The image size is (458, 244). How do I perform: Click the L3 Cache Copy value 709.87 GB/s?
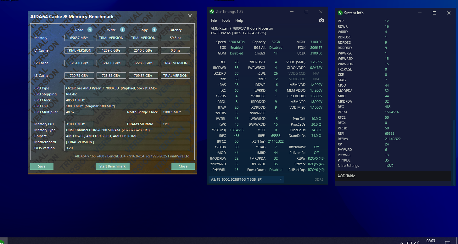click(143, 76)
